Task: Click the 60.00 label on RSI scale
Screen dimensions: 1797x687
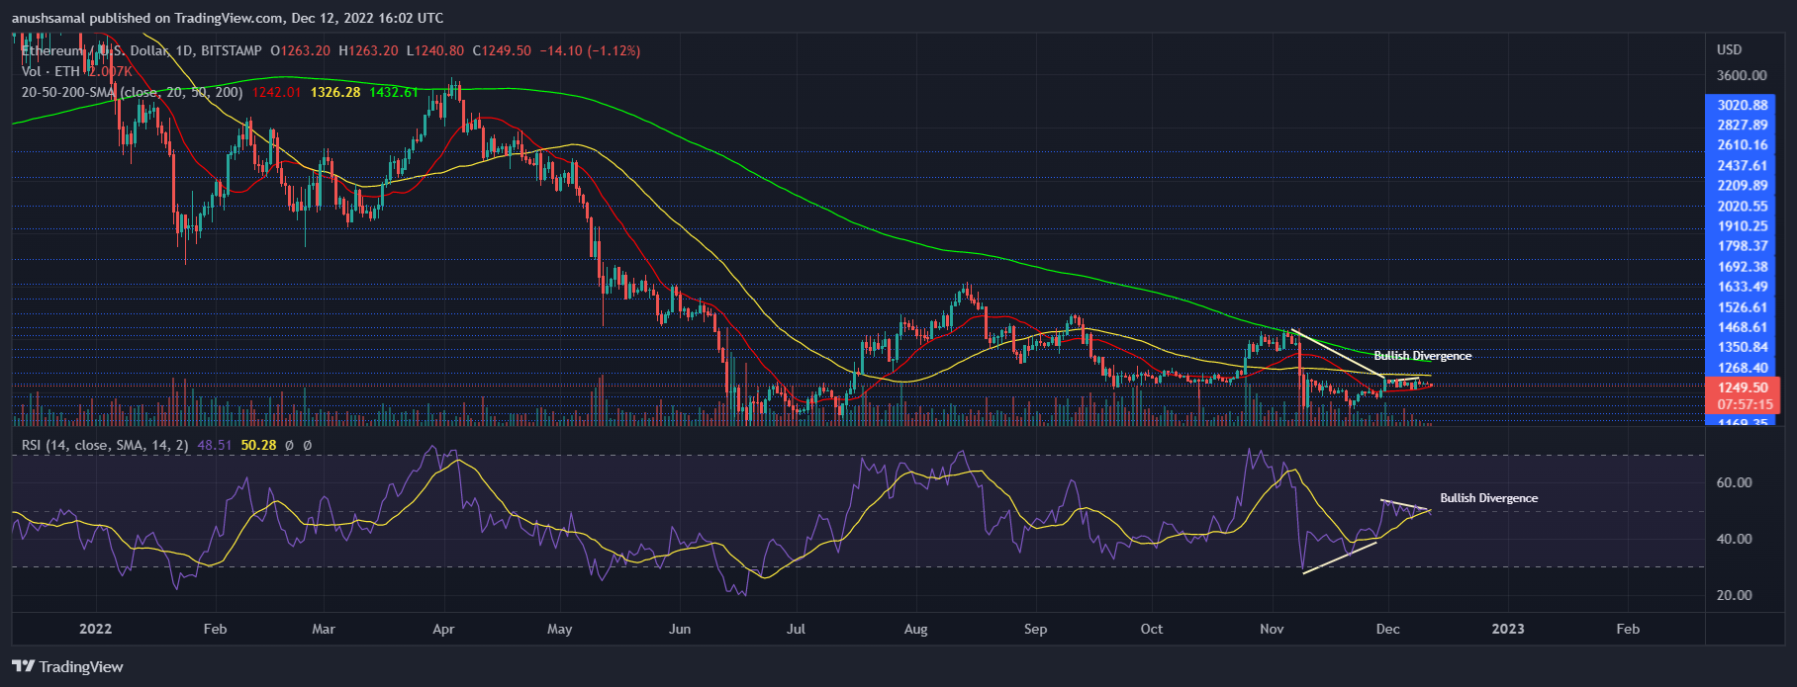Action: (1735, 482)
